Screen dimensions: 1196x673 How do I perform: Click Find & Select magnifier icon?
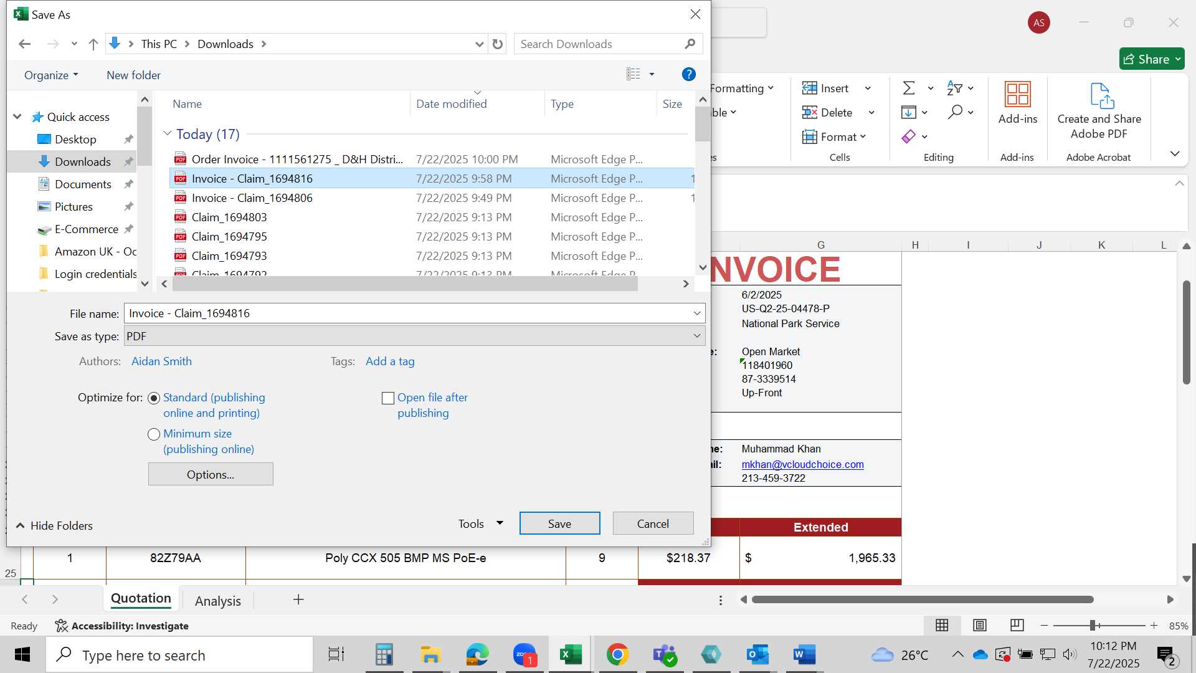point(955,113)
